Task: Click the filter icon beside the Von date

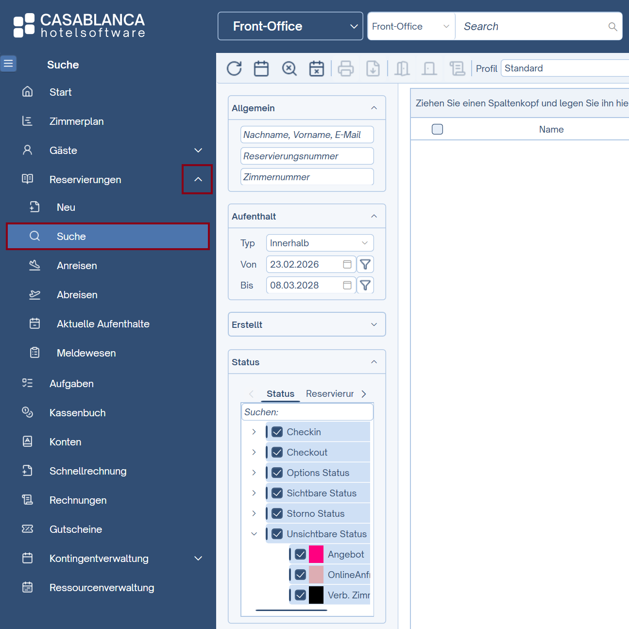Action: 365,264
